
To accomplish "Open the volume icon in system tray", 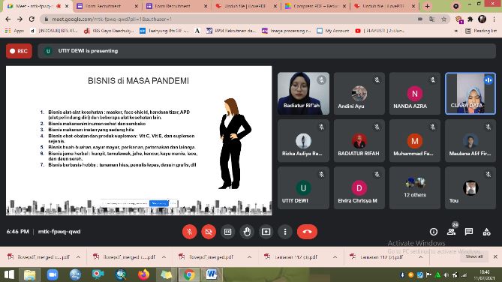I will tap(446, 275).
